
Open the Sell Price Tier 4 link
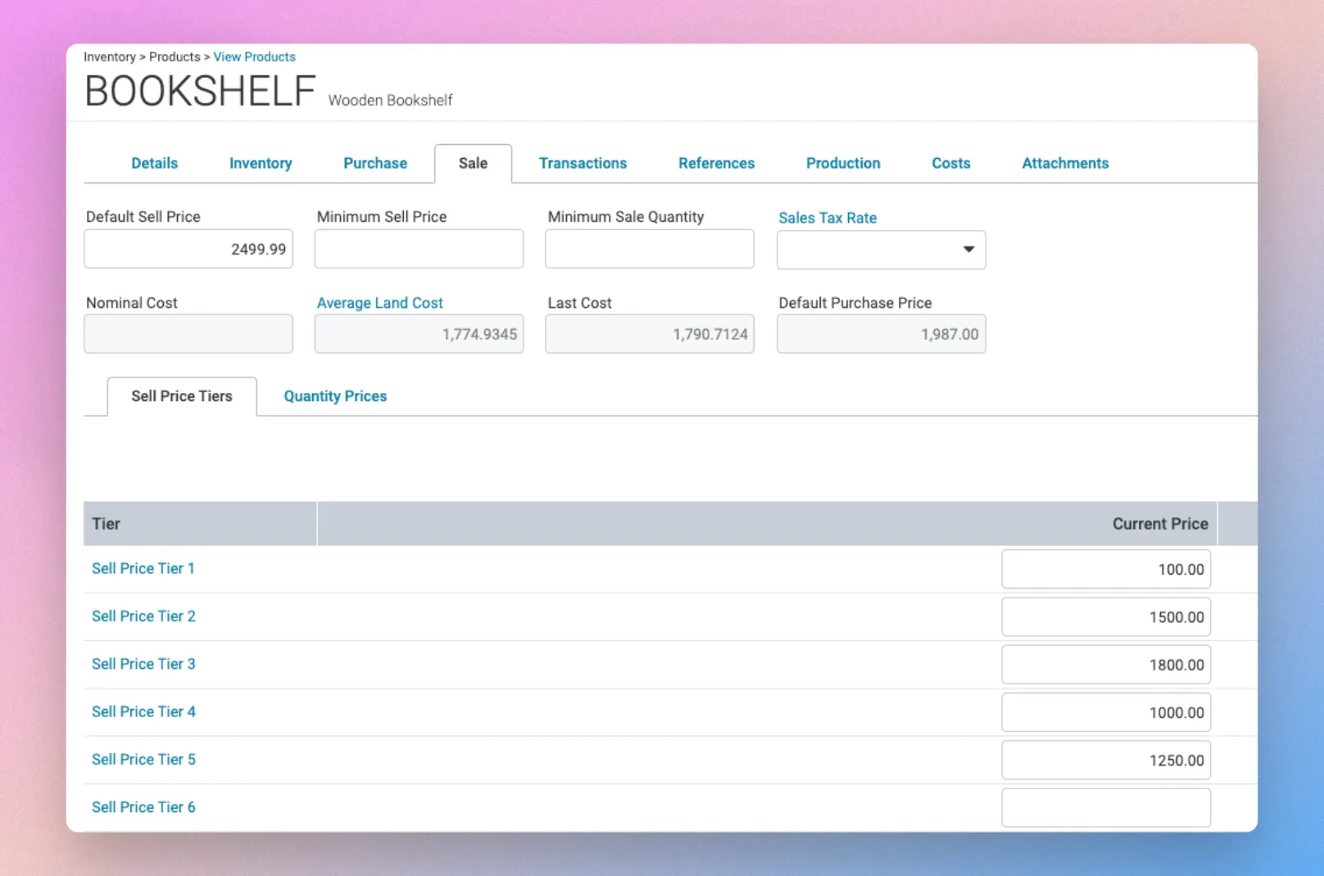point(143,711)
